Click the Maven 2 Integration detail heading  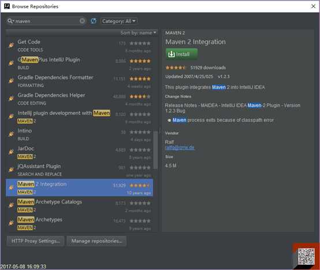(195, 42)
